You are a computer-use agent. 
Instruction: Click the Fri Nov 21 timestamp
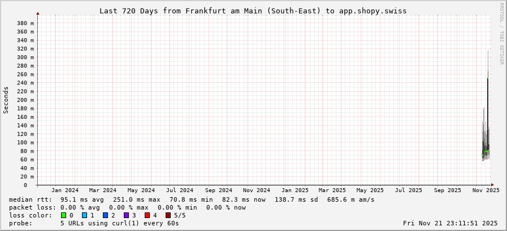[x=451, y=223]
